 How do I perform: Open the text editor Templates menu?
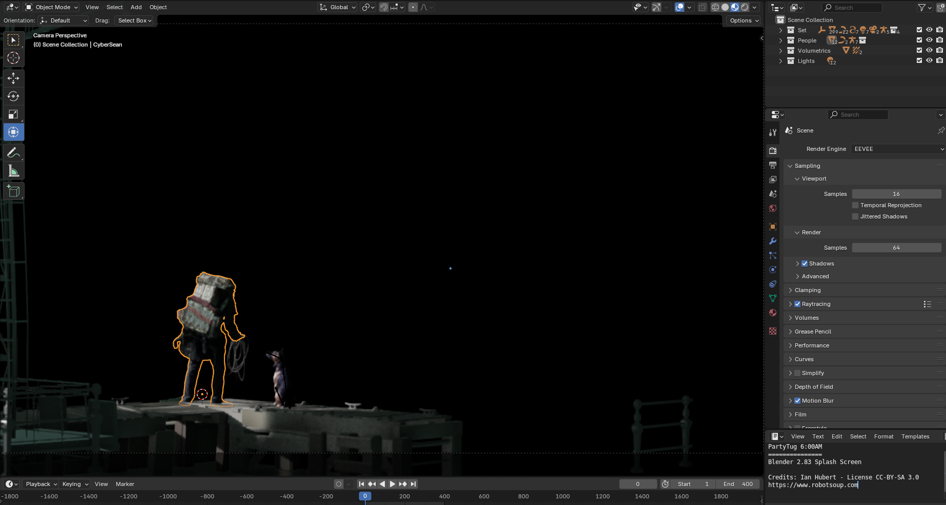[915, 436]
